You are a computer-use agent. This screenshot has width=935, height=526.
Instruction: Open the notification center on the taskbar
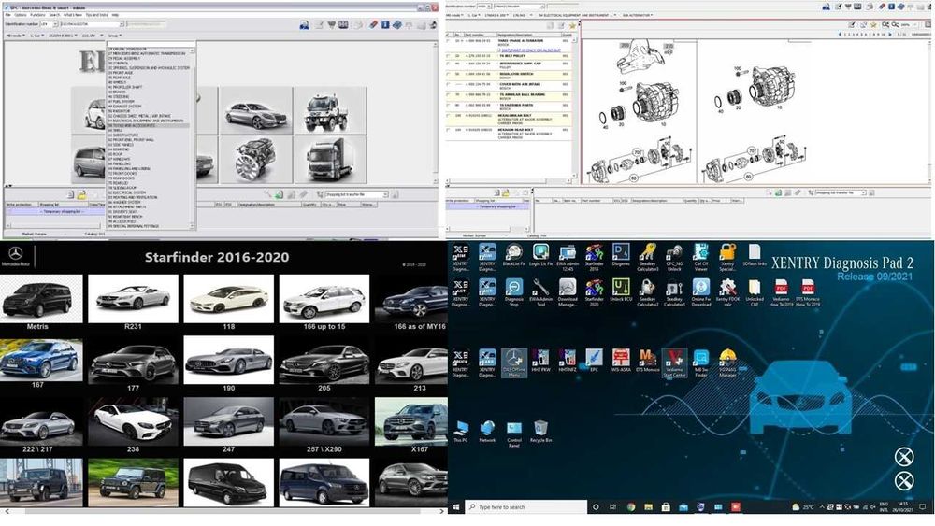click(923, 507)
